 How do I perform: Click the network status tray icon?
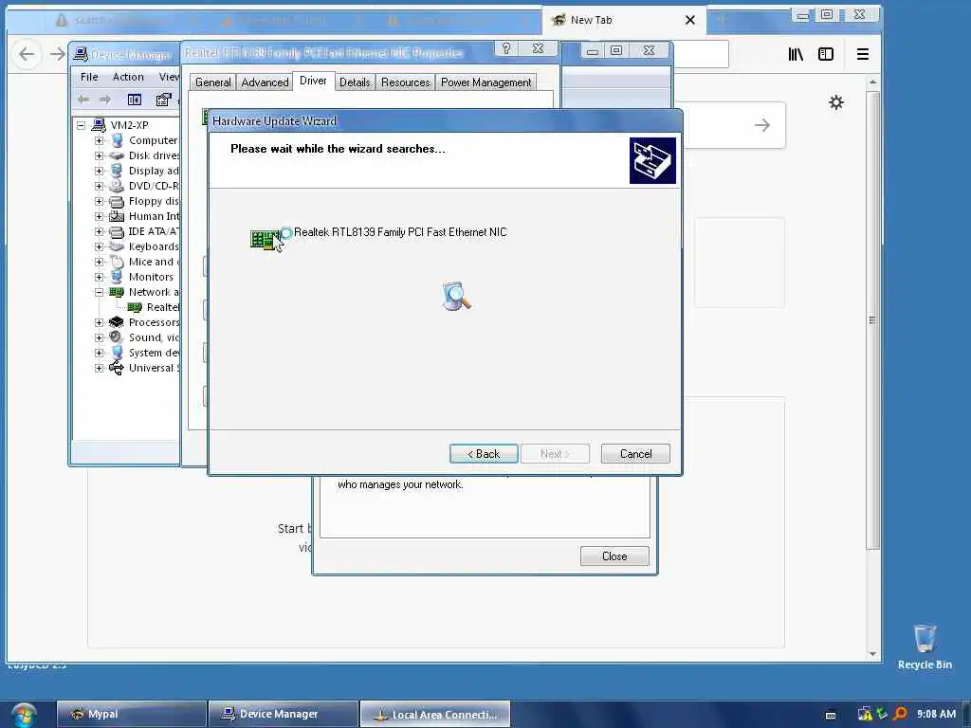point(865,714)
